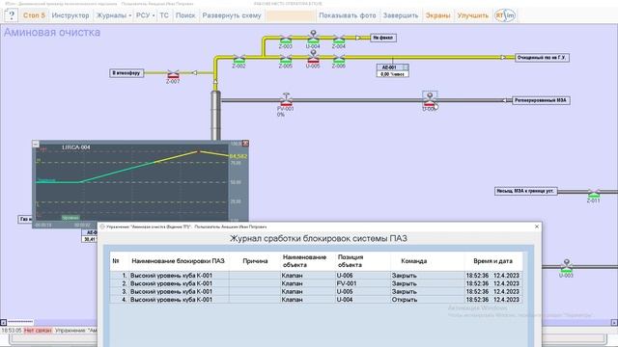Click the horizontal scrollbar left arrow
Viewport: 618px width, 347px height.
click(3, 323)
